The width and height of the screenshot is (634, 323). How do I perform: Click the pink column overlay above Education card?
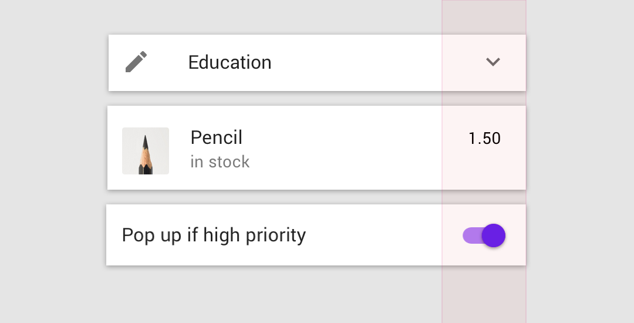484,17
